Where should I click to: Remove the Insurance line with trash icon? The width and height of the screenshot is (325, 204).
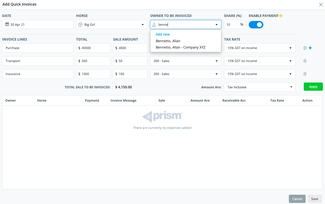point(305,74)
